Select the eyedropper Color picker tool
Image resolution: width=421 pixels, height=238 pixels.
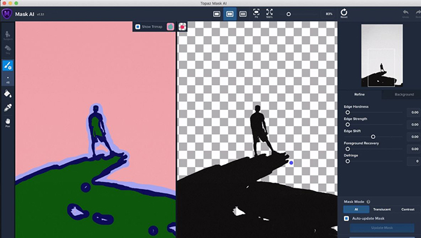(8, 108)
